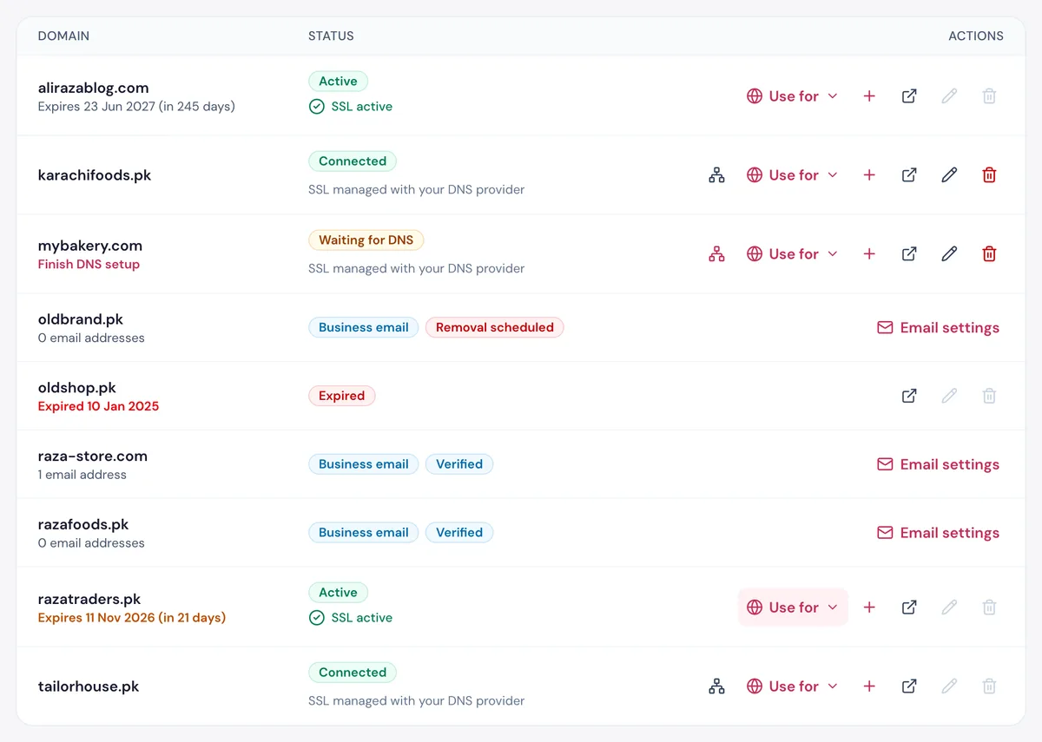Open DNS setup icon for mybakery.com
This screenshot has height=742, width=1042.
(x=716, y=254)
